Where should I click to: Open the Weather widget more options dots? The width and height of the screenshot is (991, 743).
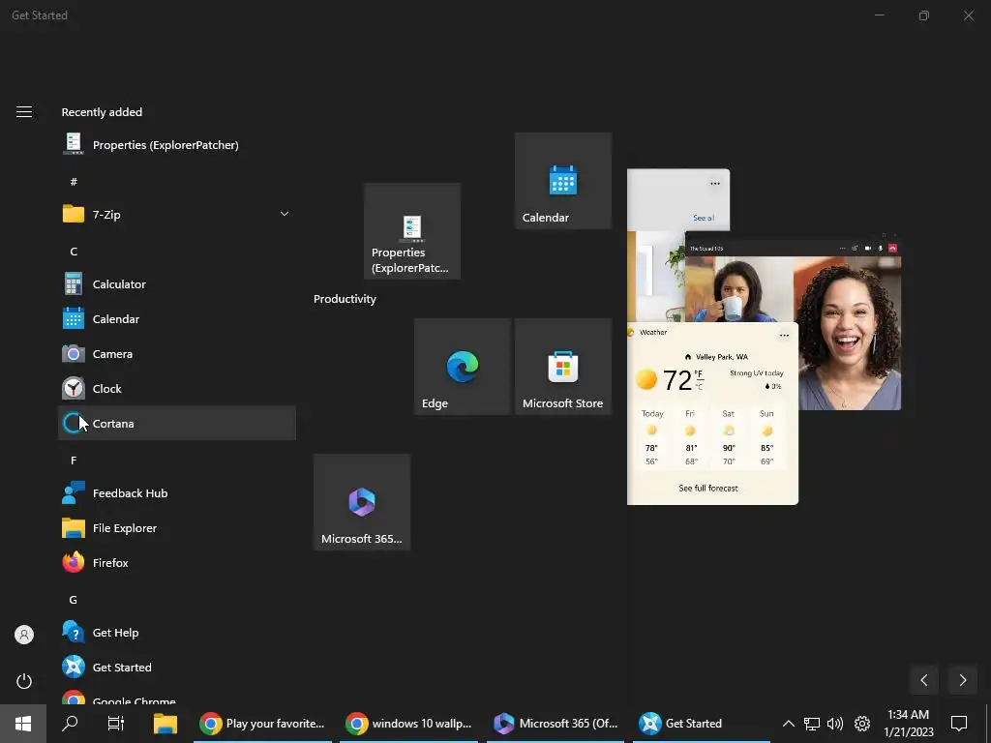tap(784, 335)
